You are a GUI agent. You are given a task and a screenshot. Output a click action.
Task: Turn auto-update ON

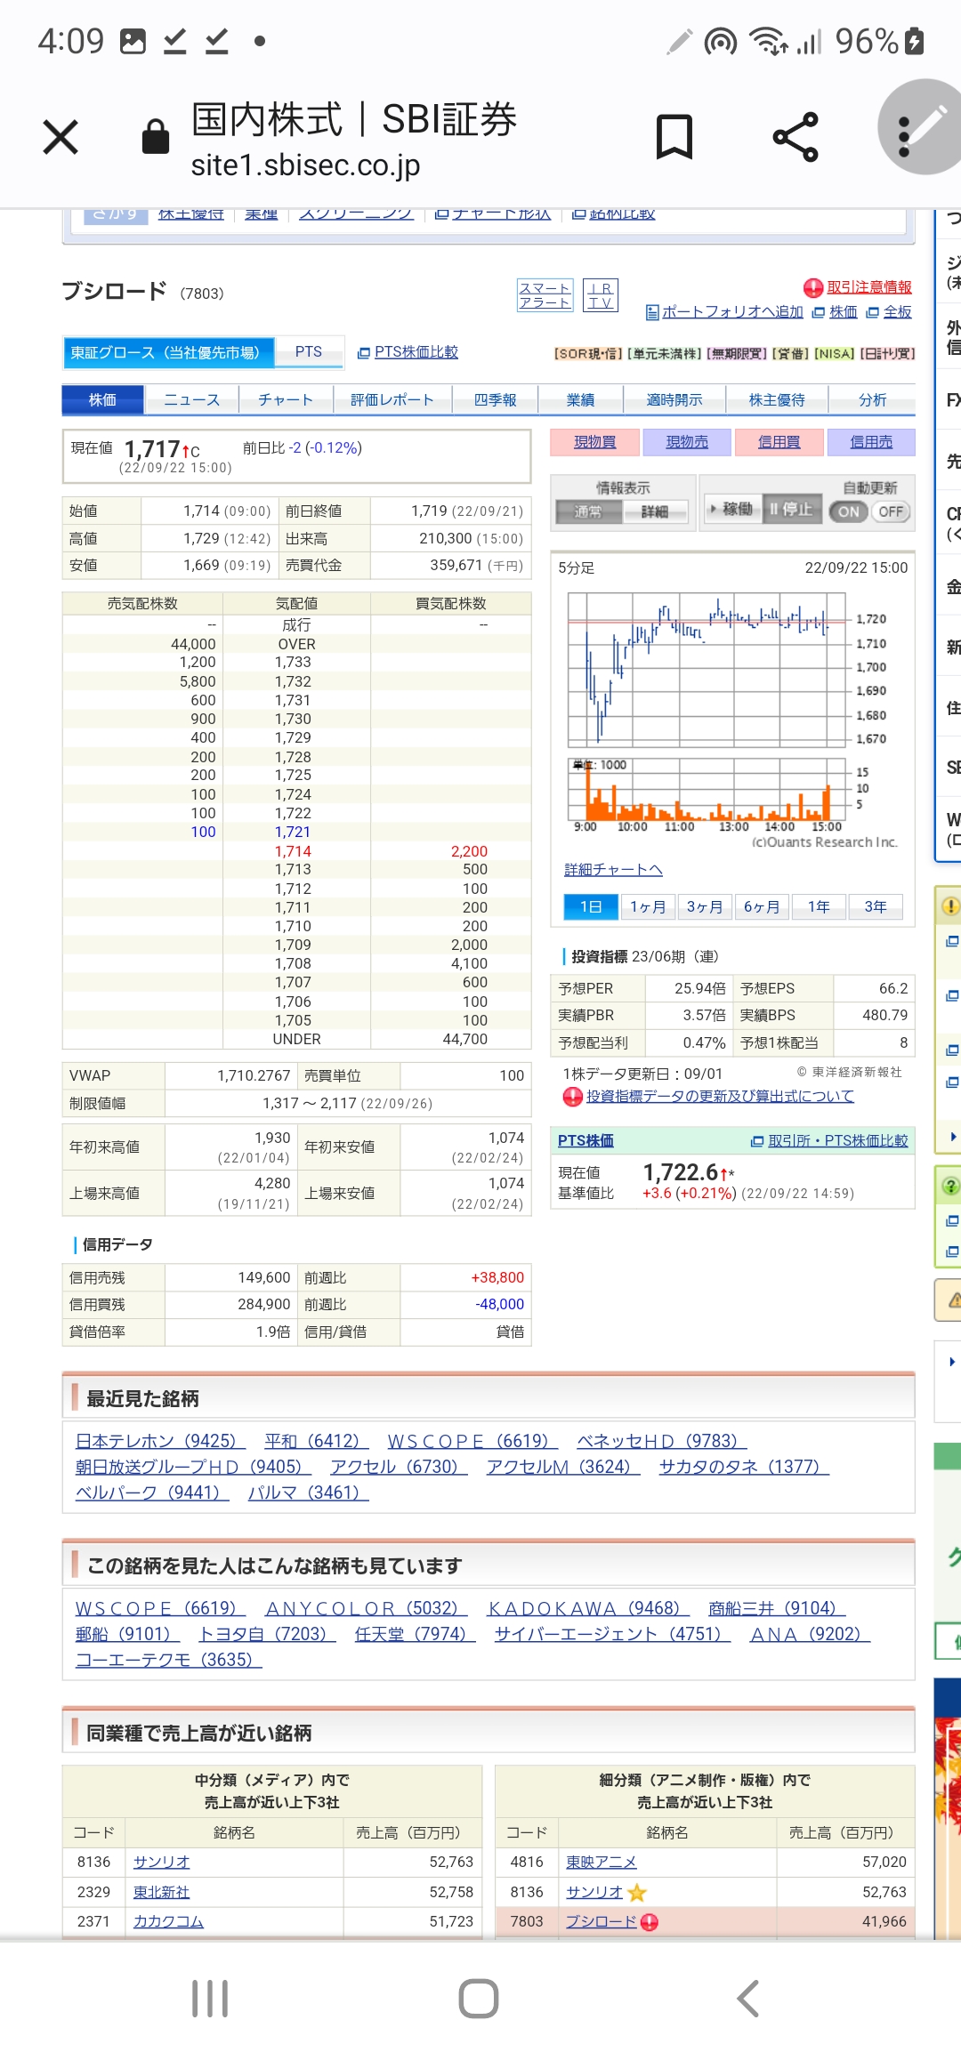coord(848,511)
